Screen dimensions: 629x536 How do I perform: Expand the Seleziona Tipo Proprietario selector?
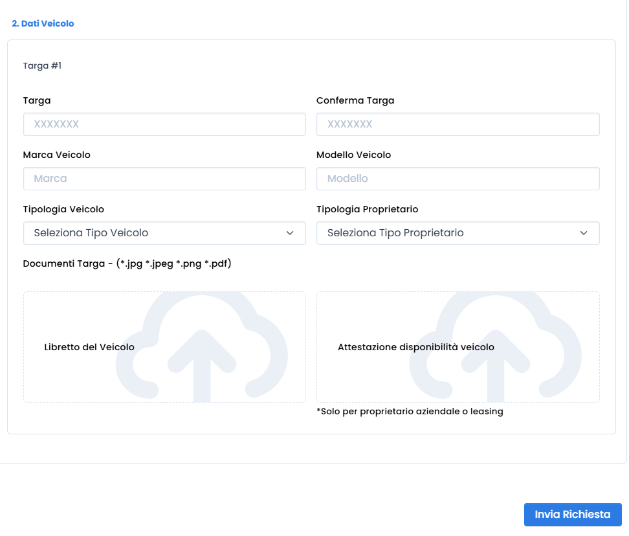[x=458, y=233]
